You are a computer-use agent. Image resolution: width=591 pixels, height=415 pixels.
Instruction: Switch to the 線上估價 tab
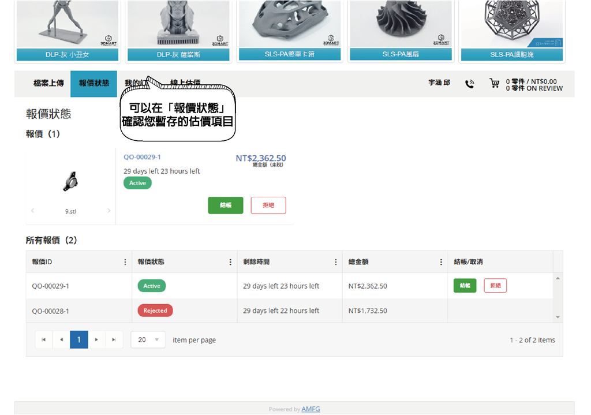186,81
